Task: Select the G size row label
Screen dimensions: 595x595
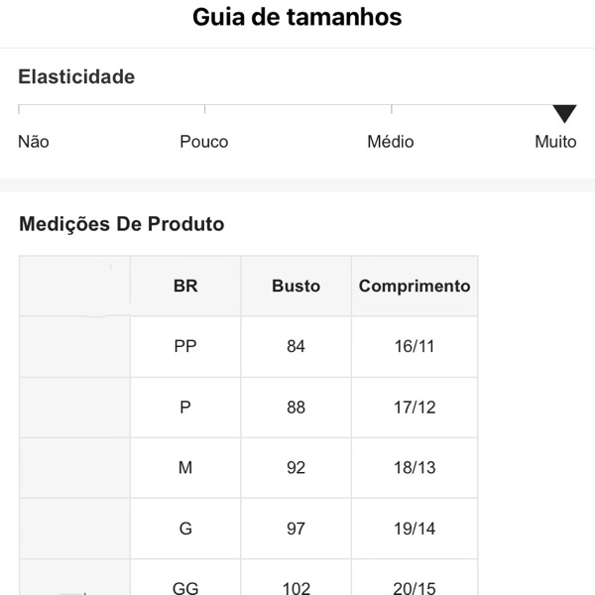Action: [185, 529]
